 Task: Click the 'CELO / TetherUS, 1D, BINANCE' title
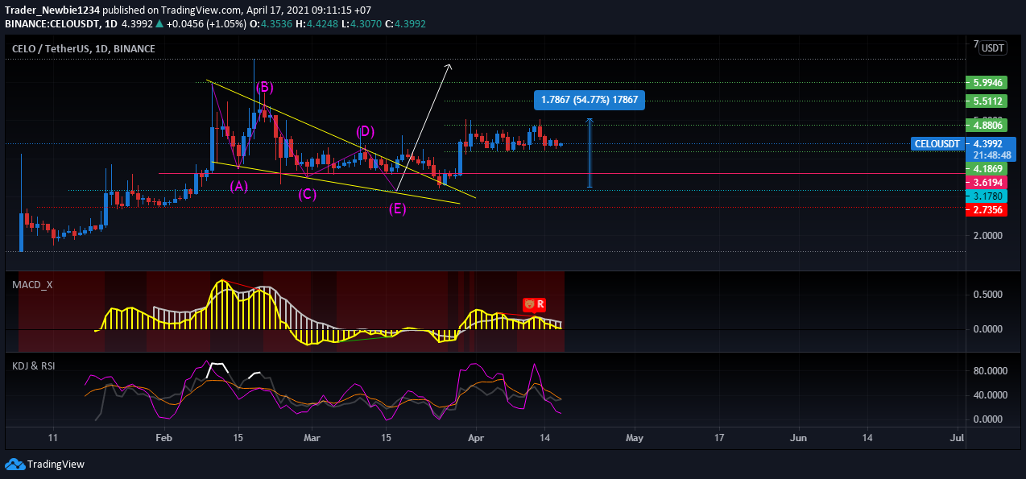[84, 49]
